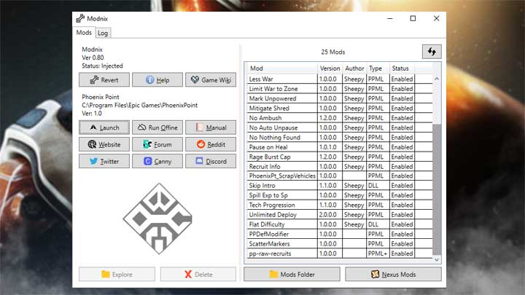Open the Twitter page button
This screenshot has width=525, height=295.
click(x=104, y=161)
